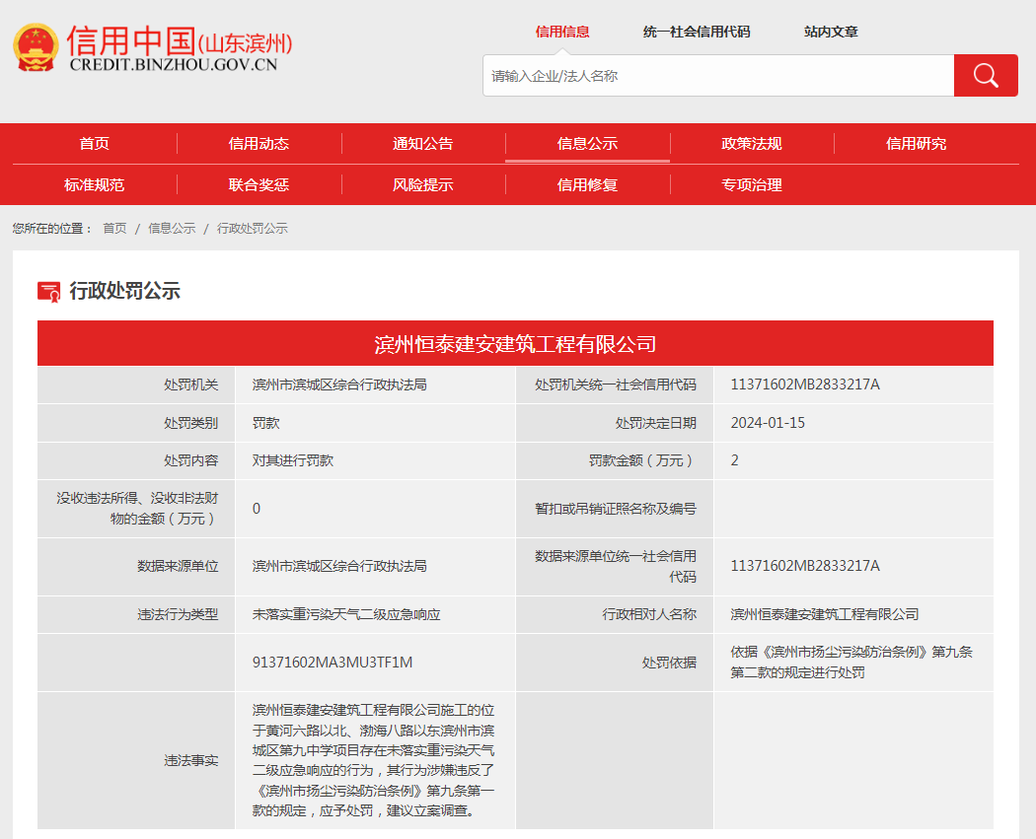Click the 没收违法所得 label cell

tap(136, 509)
